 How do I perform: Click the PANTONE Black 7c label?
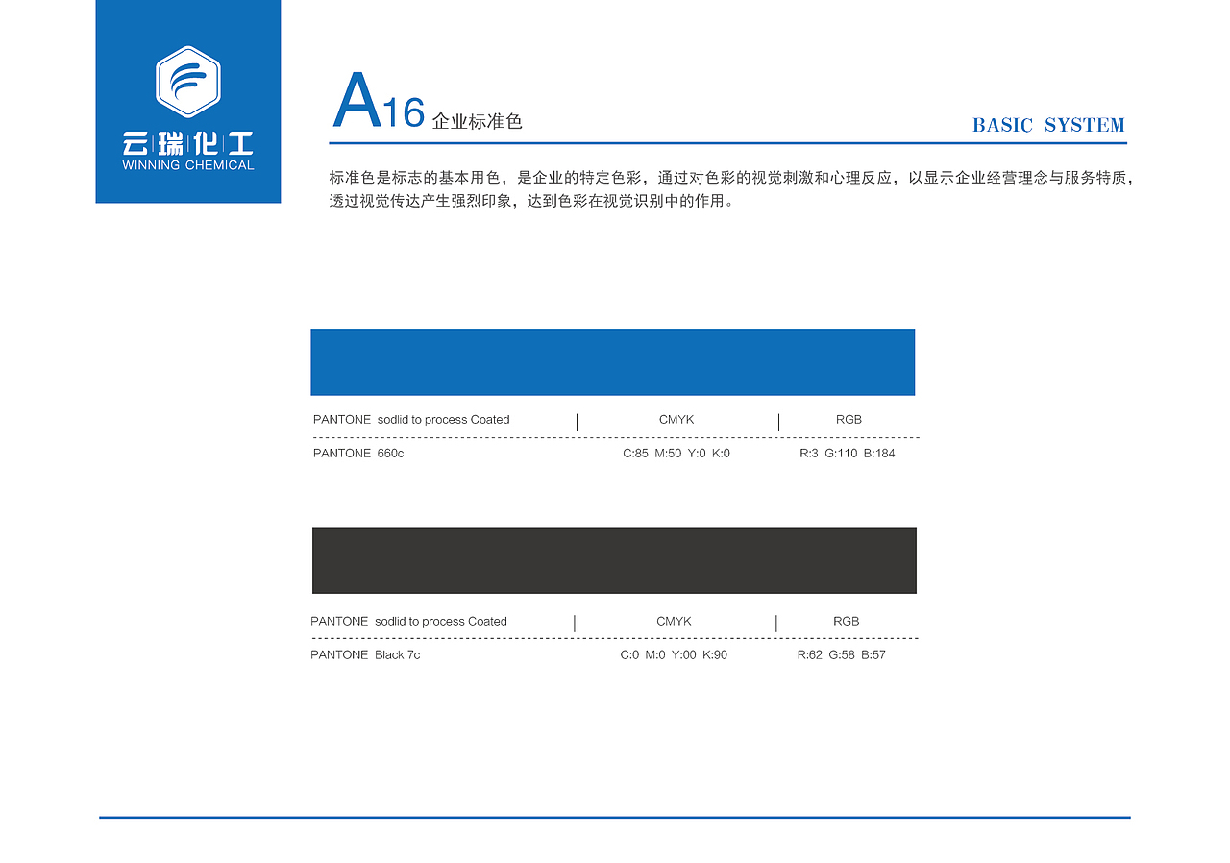coord(365,655)
